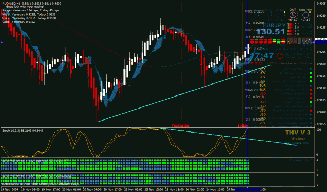Click the 20 Nov 17:00 time axis label

pos(112,190)
